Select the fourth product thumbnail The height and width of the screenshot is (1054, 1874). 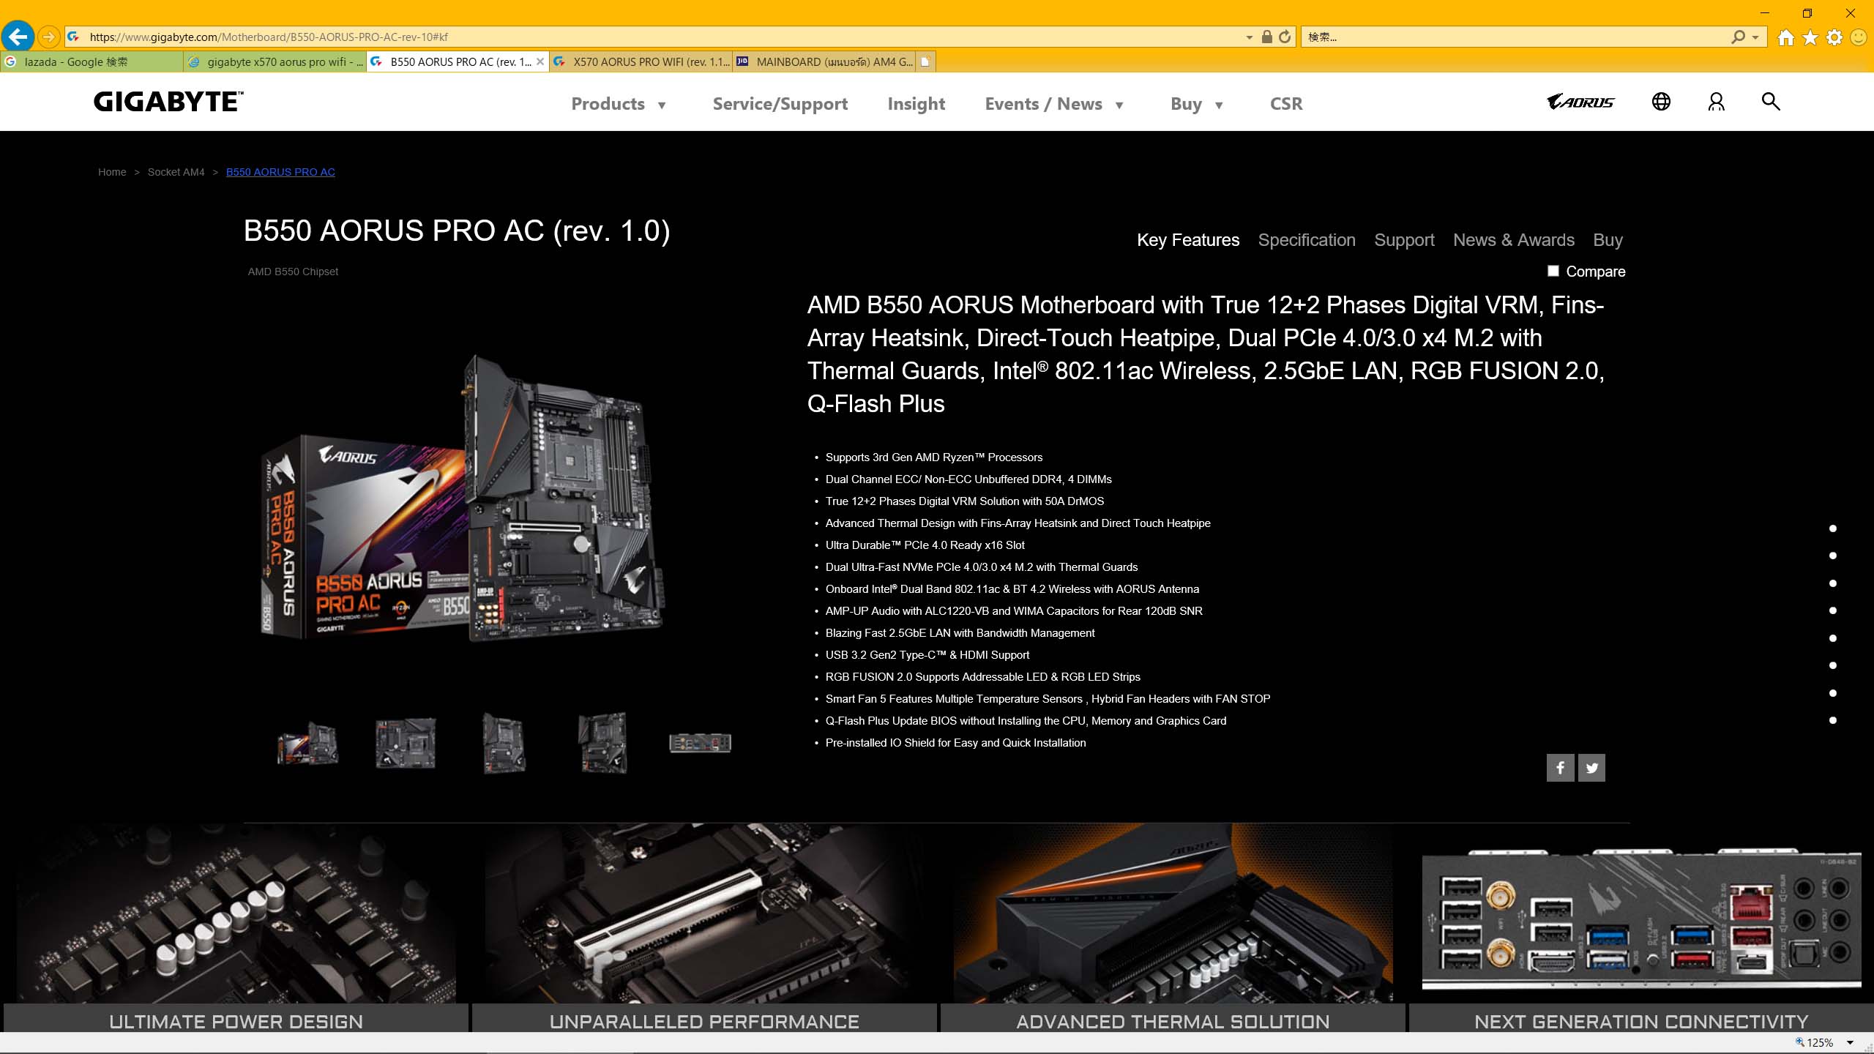[x=602, y=744]
